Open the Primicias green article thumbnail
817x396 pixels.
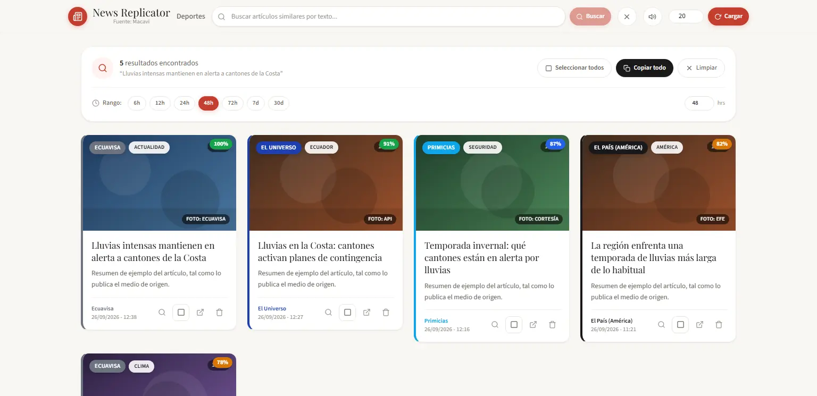[493, 183]
